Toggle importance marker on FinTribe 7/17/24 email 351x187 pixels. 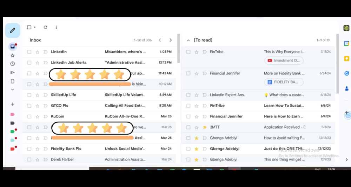[204, 52]
